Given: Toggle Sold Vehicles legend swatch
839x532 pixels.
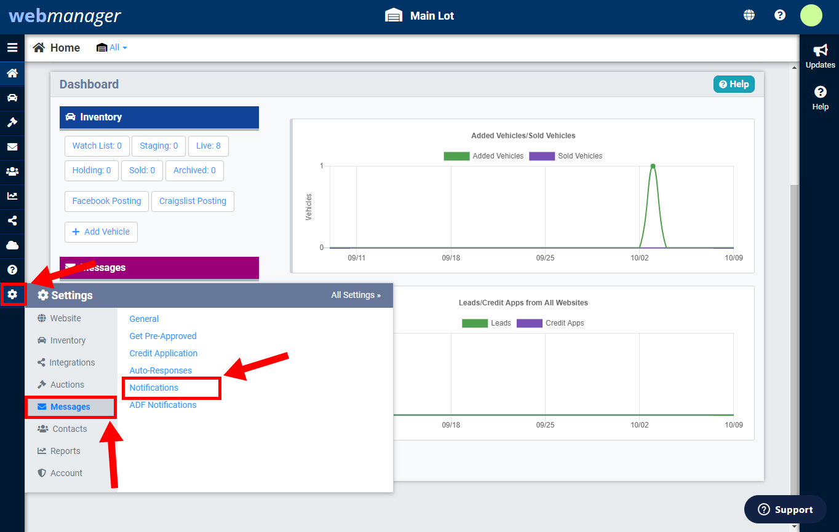Looking at the screenshot, I should pos(542,156).
